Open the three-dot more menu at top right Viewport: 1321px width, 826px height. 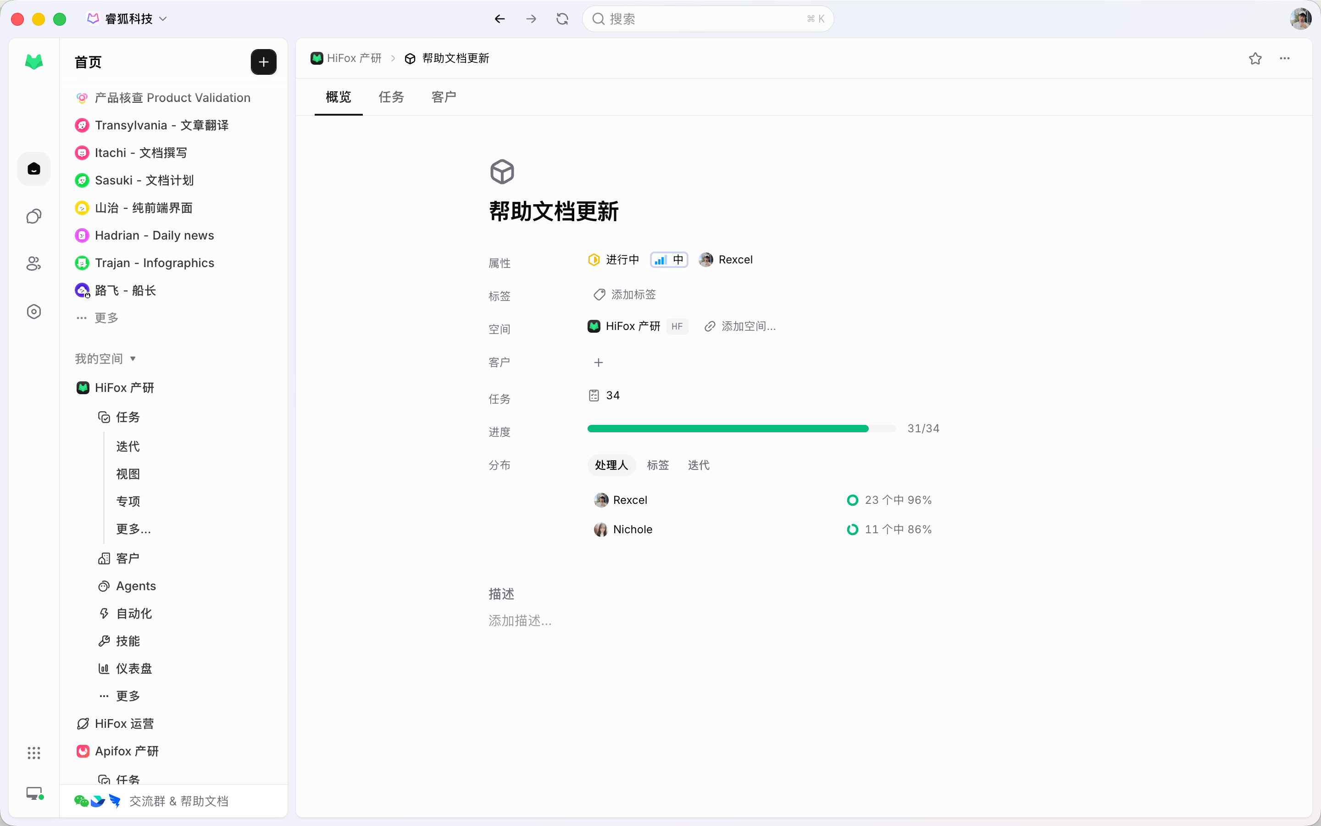1285,58
